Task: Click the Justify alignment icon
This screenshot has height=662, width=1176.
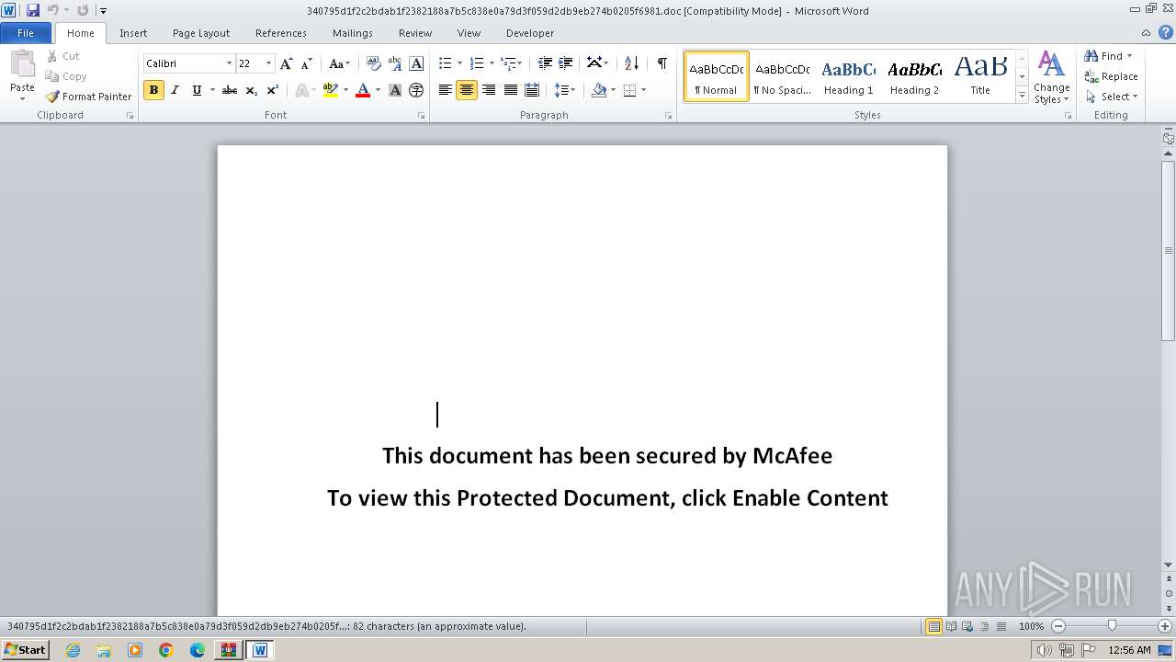Action: click(x=510, y=90)
